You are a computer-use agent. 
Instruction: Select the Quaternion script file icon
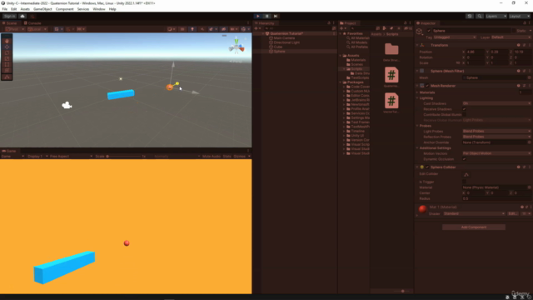pyautogui.click(x=391, y=75)
